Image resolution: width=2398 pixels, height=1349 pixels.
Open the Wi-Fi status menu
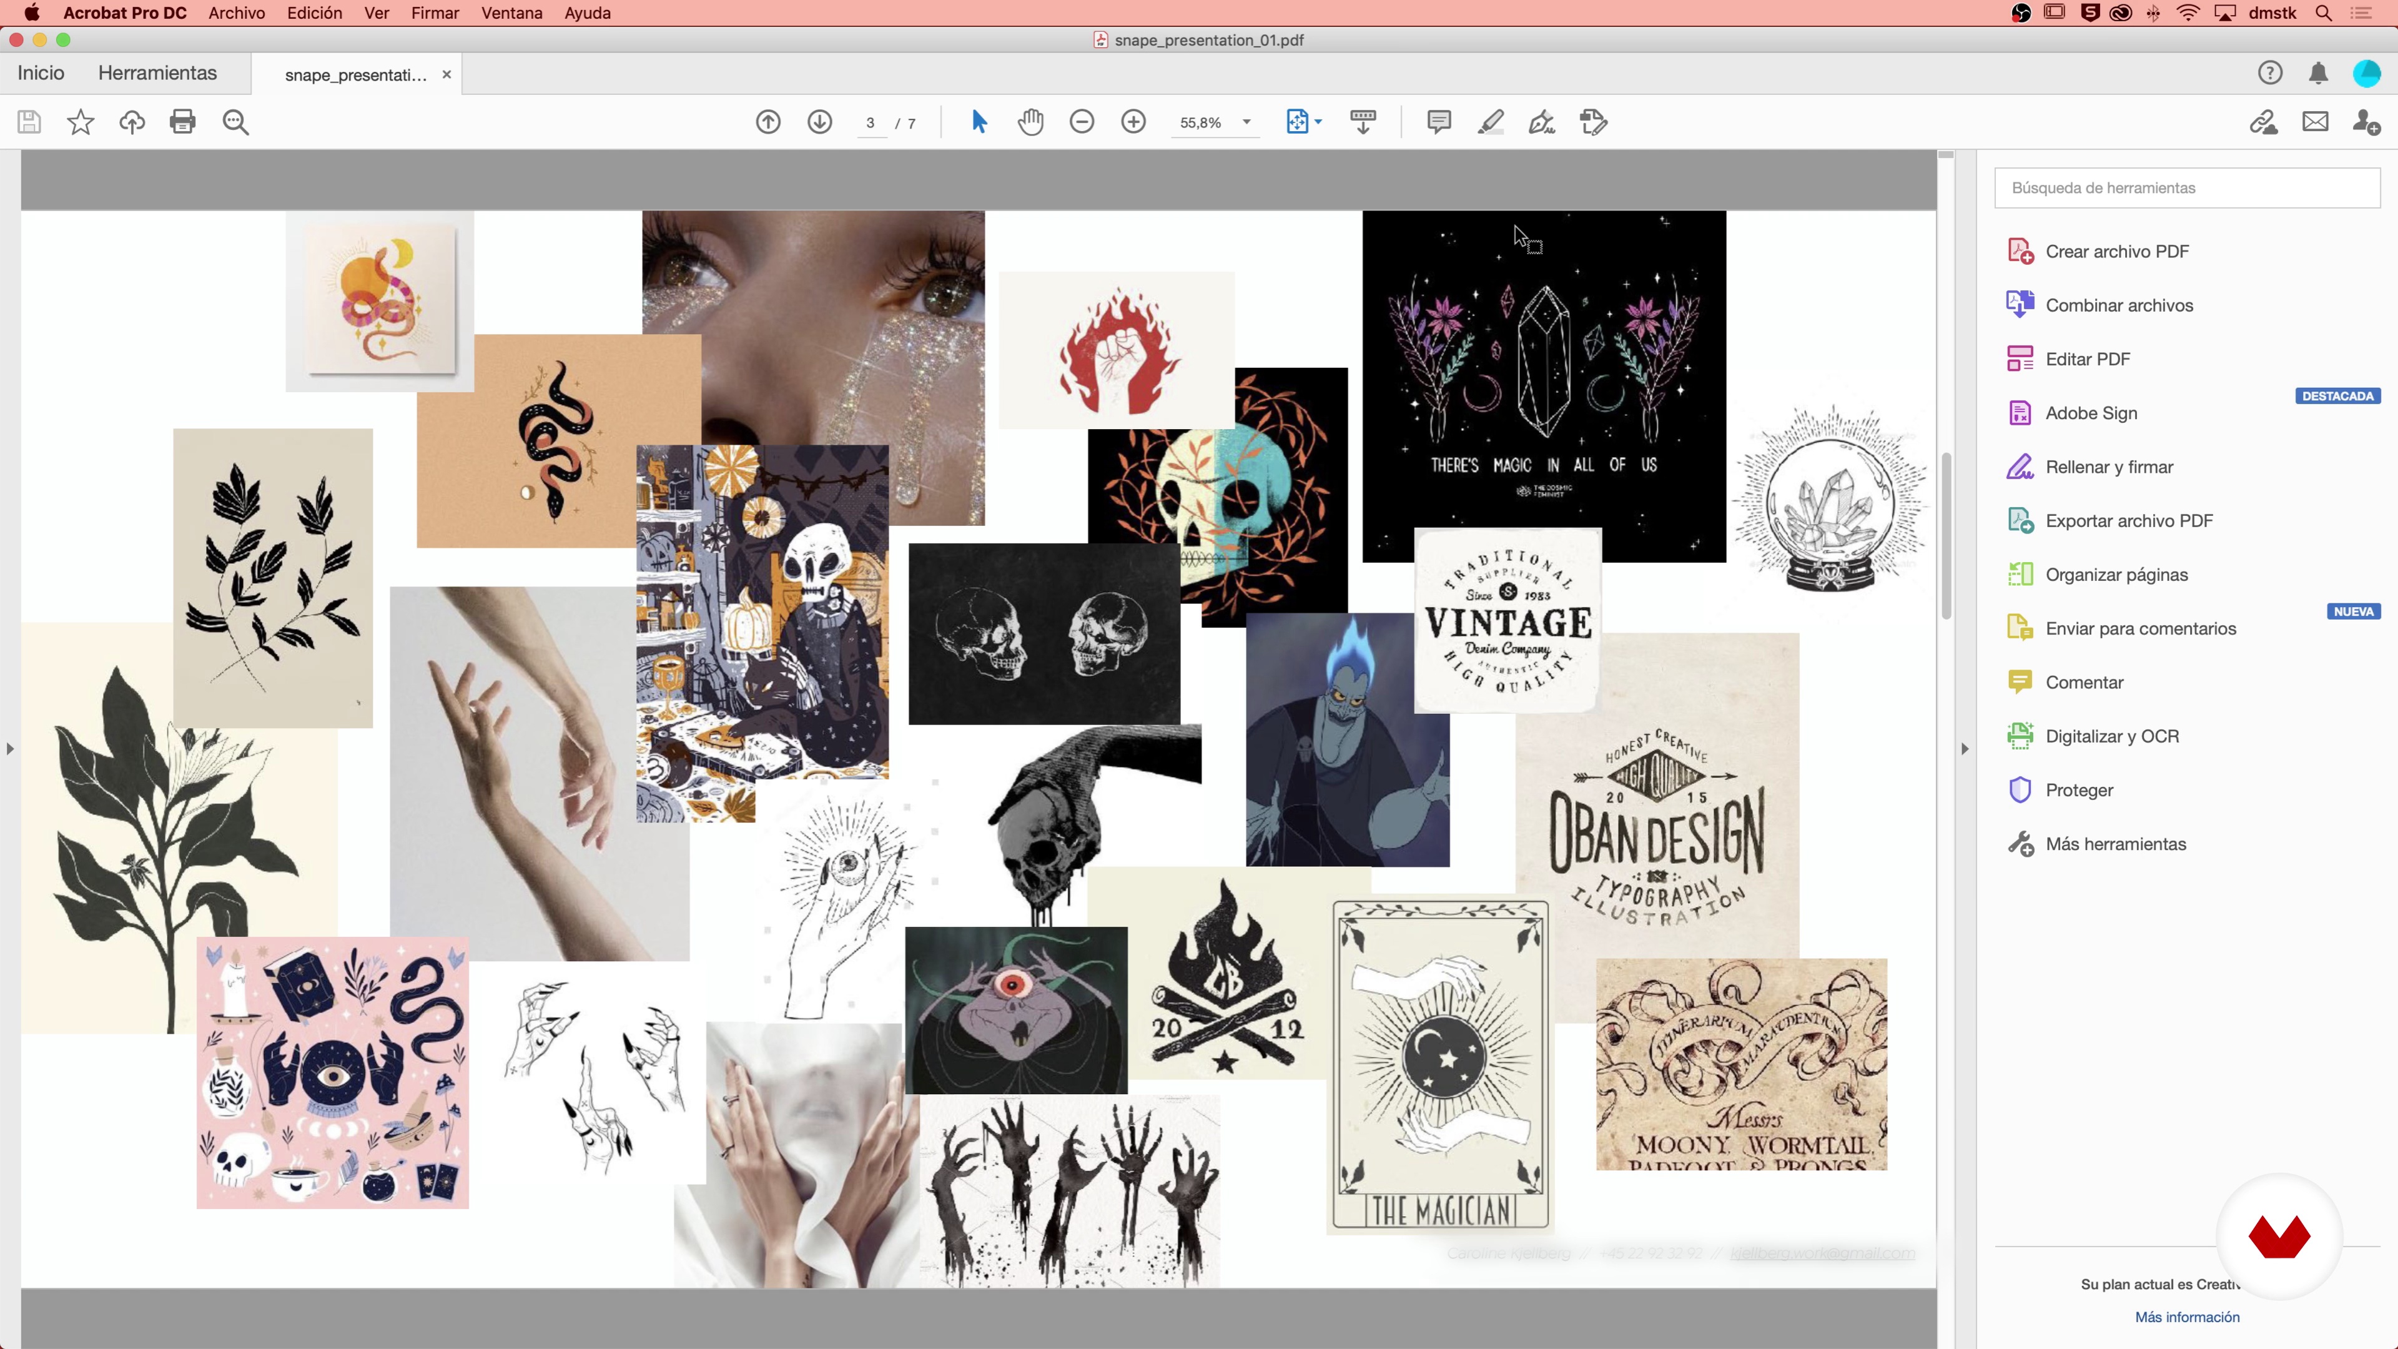pos(2188,13)
